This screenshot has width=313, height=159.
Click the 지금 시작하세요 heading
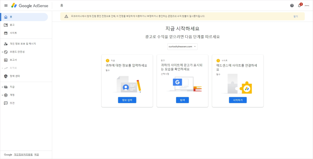coord(182,29)
